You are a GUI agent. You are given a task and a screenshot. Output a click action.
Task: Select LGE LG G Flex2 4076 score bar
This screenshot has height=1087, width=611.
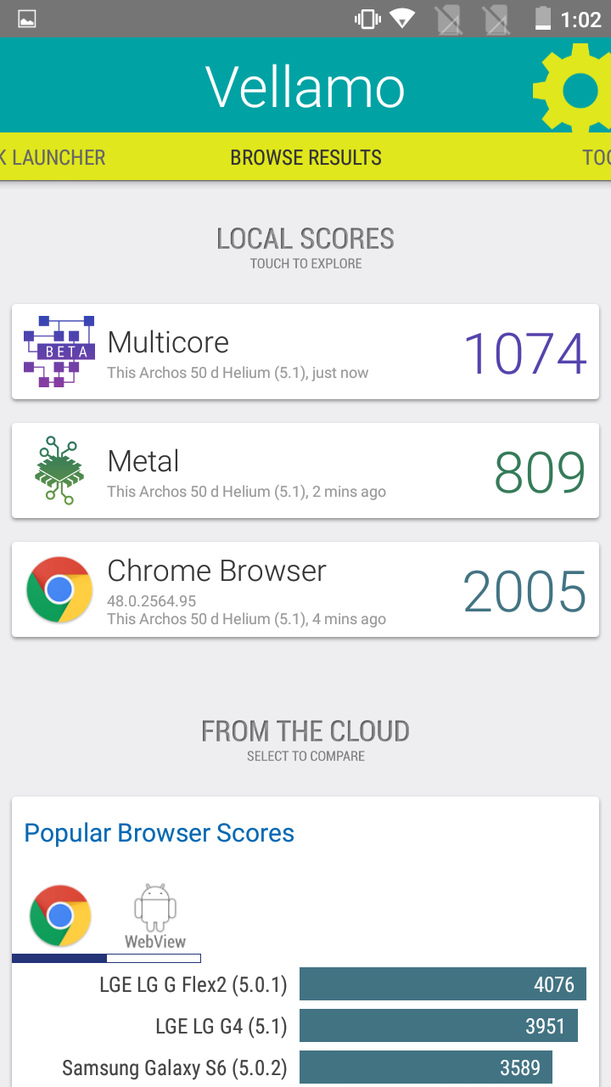tap(442, 984)
